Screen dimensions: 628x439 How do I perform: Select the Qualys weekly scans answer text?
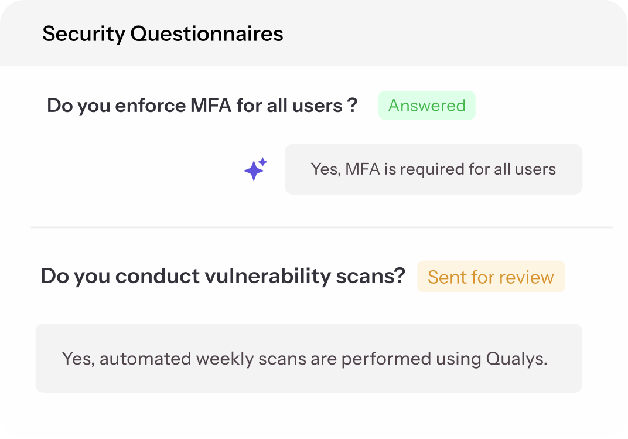pyautogui.click(x=309, y=358)
